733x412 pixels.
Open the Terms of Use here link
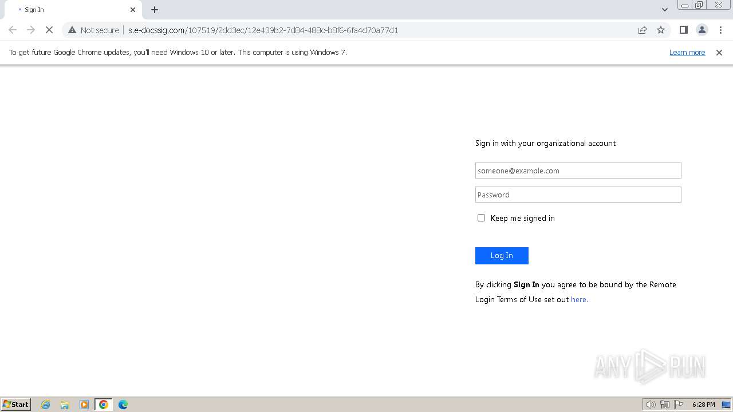click(579, 299)
